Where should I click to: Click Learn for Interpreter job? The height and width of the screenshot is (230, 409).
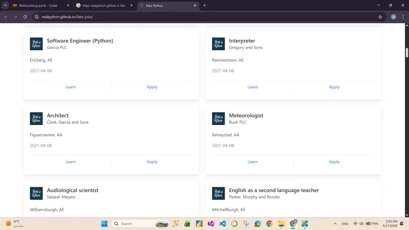tap(252, 87)
